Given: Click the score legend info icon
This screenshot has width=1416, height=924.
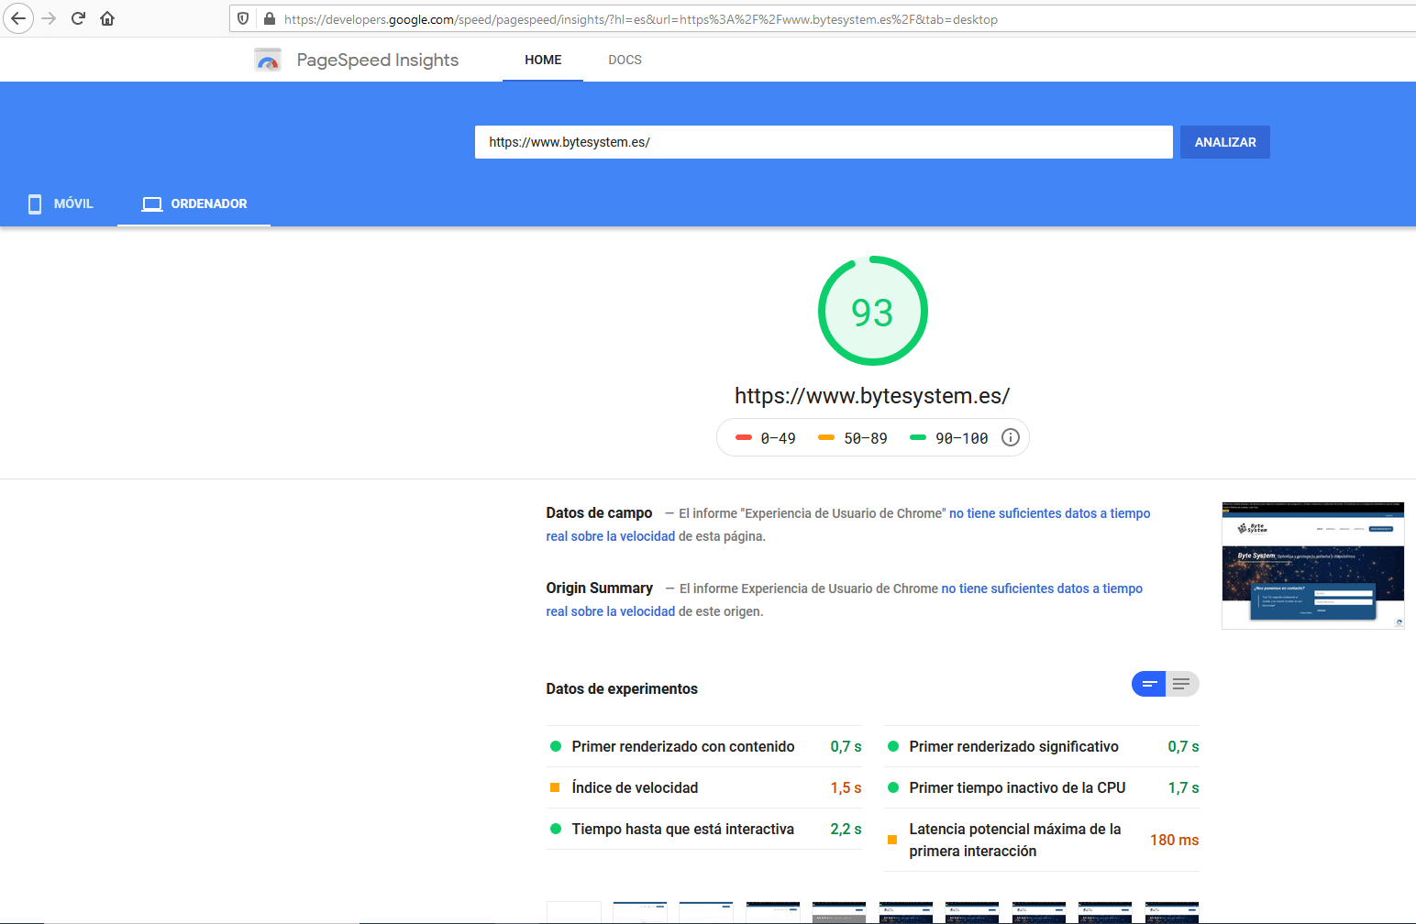Looking at the screenshot, I should tap(1010, 437).
